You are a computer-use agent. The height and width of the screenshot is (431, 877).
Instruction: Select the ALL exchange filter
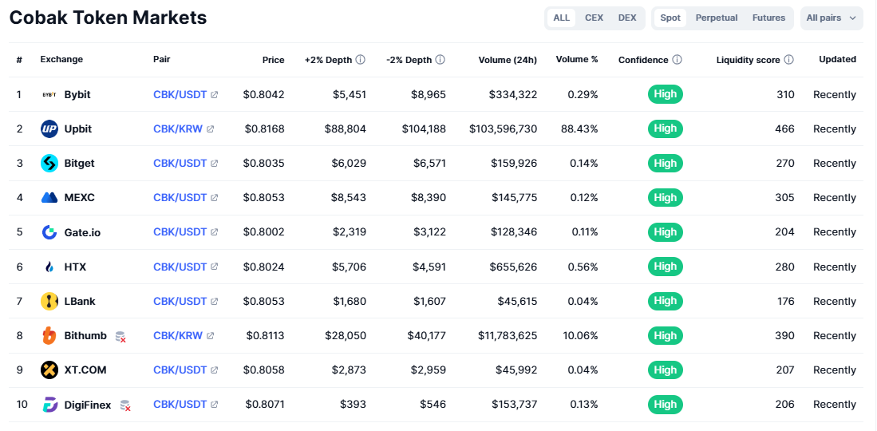click(561, 18)
